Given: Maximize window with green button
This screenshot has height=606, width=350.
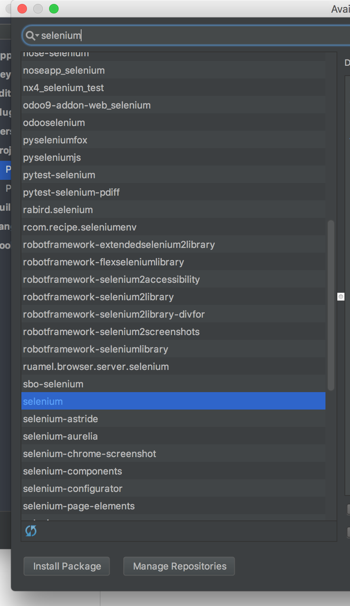Looking at the screenshot, I should (54, 9).
